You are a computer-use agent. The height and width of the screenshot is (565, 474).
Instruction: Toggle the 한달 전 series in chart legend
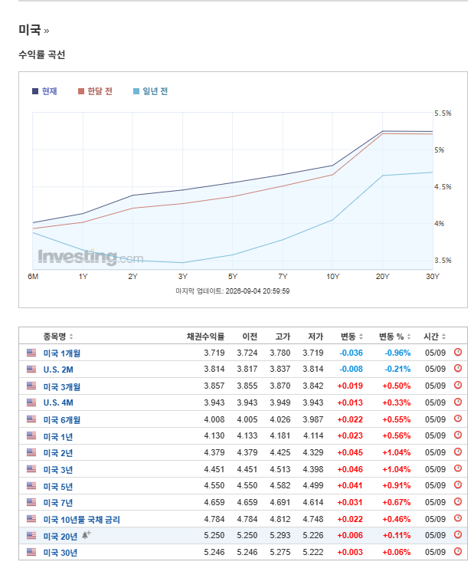tap(96, 91)
